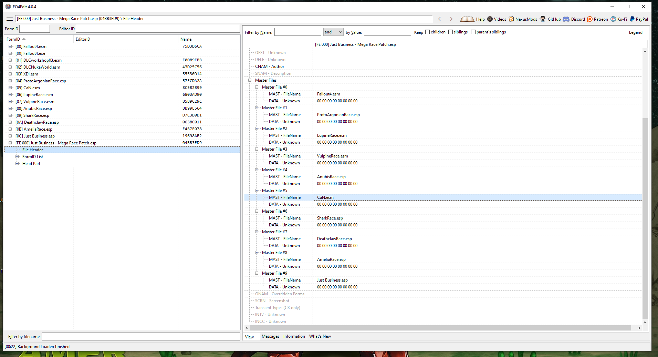Click the SharkRace.esp master filename value
Screen dimensions: 658x357
(x=330, y=218)
